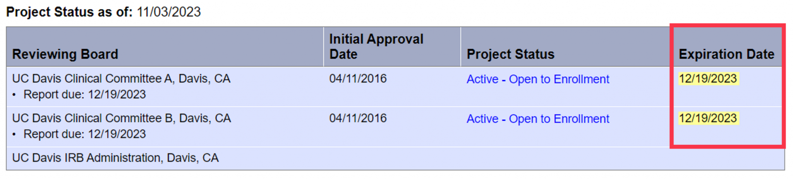Click the Initial Approval Date column header
Image resolution: width=793 pixels, height=179 pixels.
pyautogui.click(x=376, y=47)
